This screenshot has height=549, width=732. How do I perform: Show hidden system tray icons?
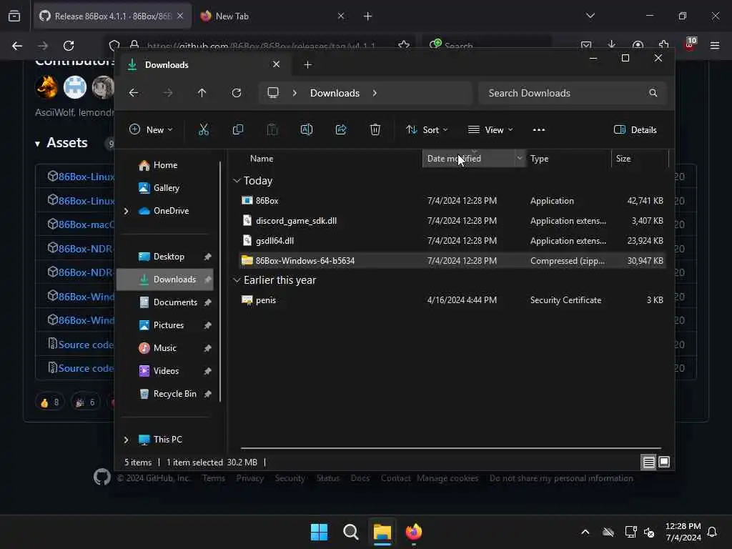pos(585,532)
